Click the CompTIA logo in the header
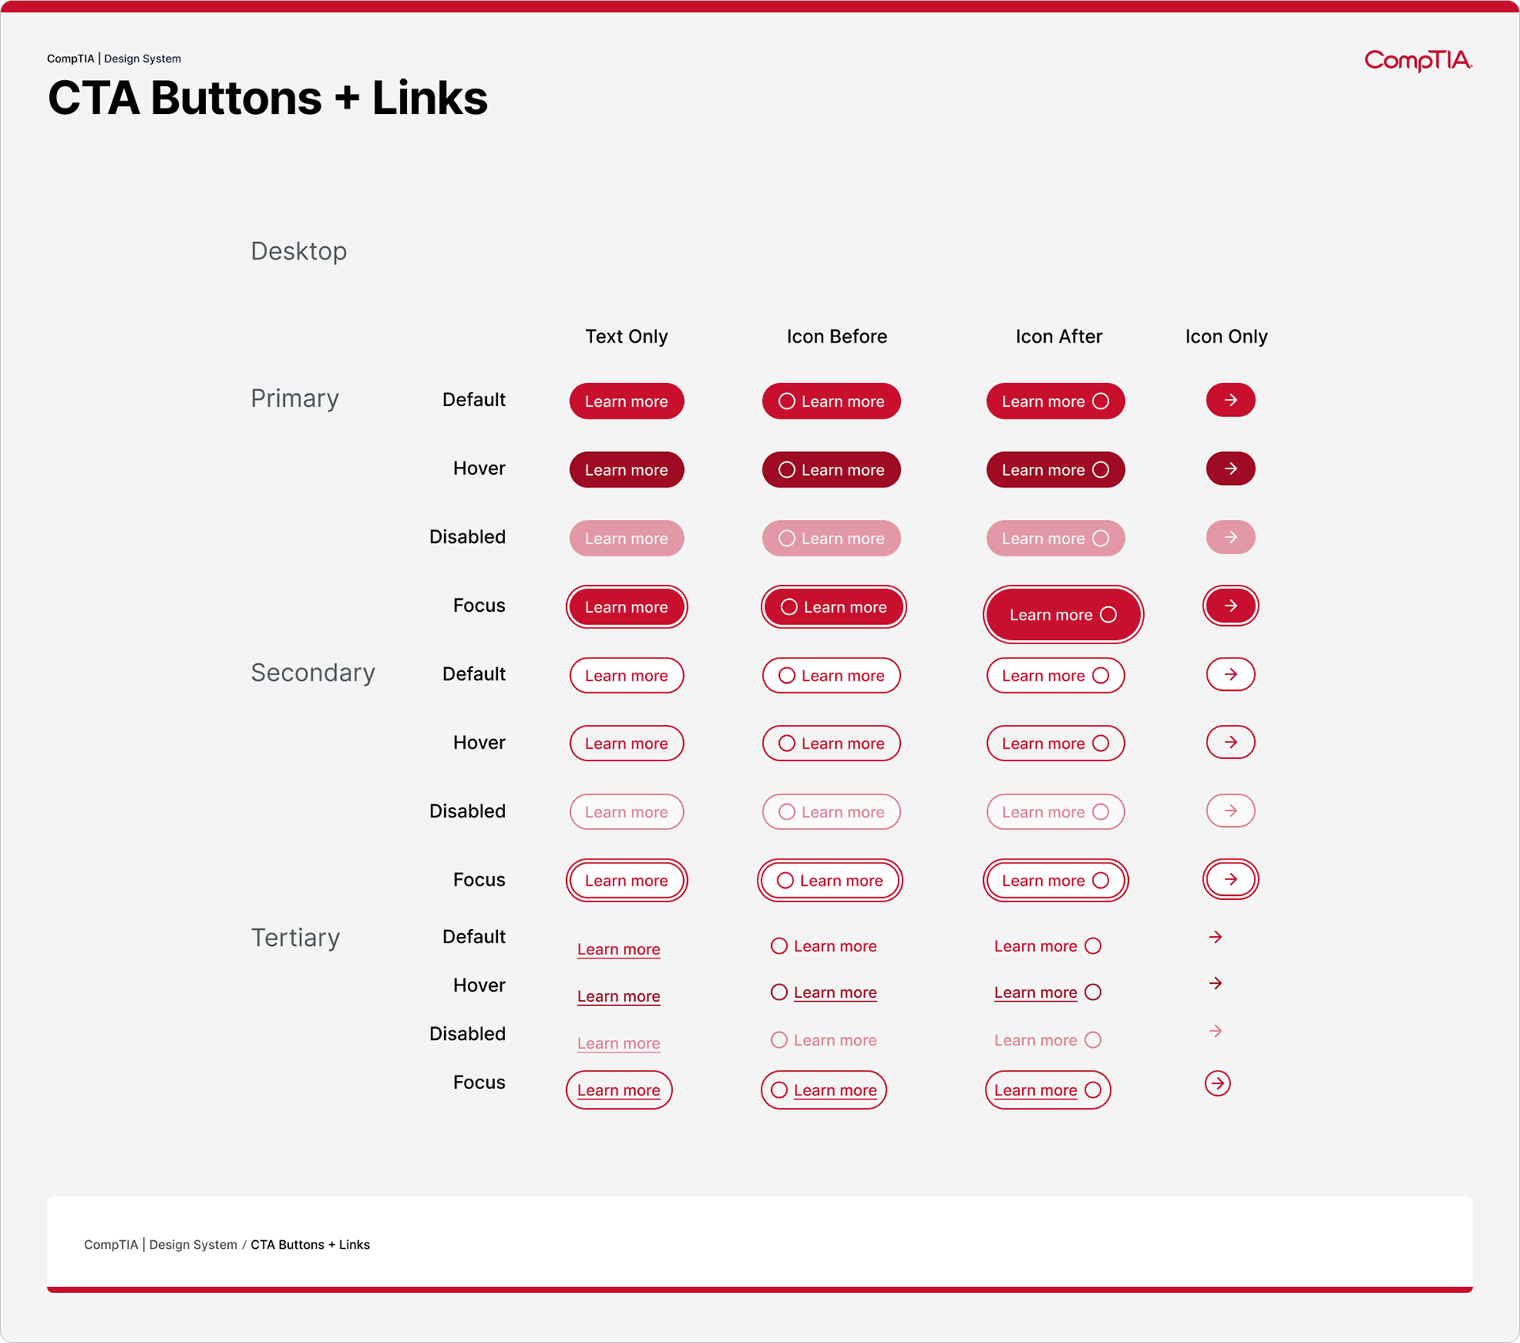The width and height of the screenshot is (1520, 1343). [x=1417, y=60]
